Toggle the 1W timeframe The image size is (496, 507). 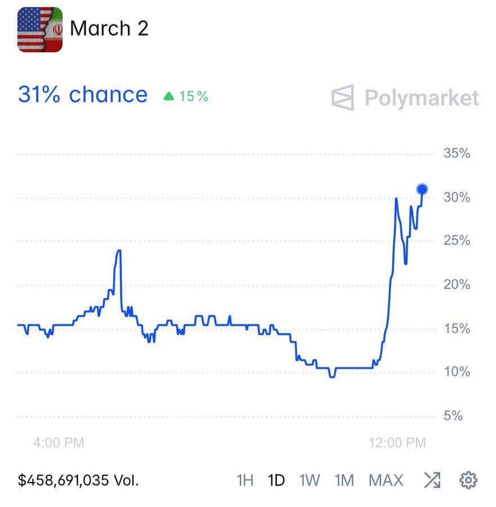[309, 480]
